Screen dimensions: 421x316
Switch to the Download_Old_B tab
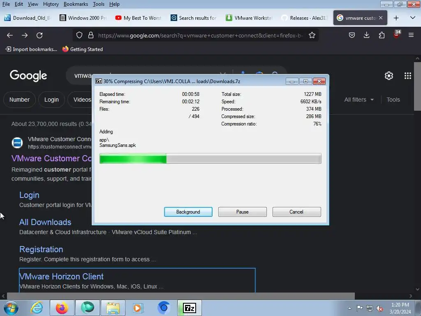point(28,18)
